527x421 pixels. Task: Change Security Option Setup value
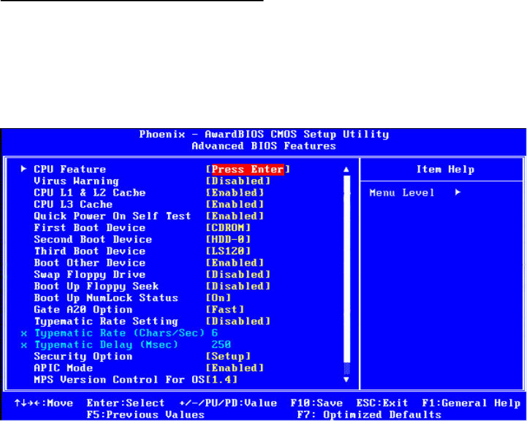(x=228, y=356)
